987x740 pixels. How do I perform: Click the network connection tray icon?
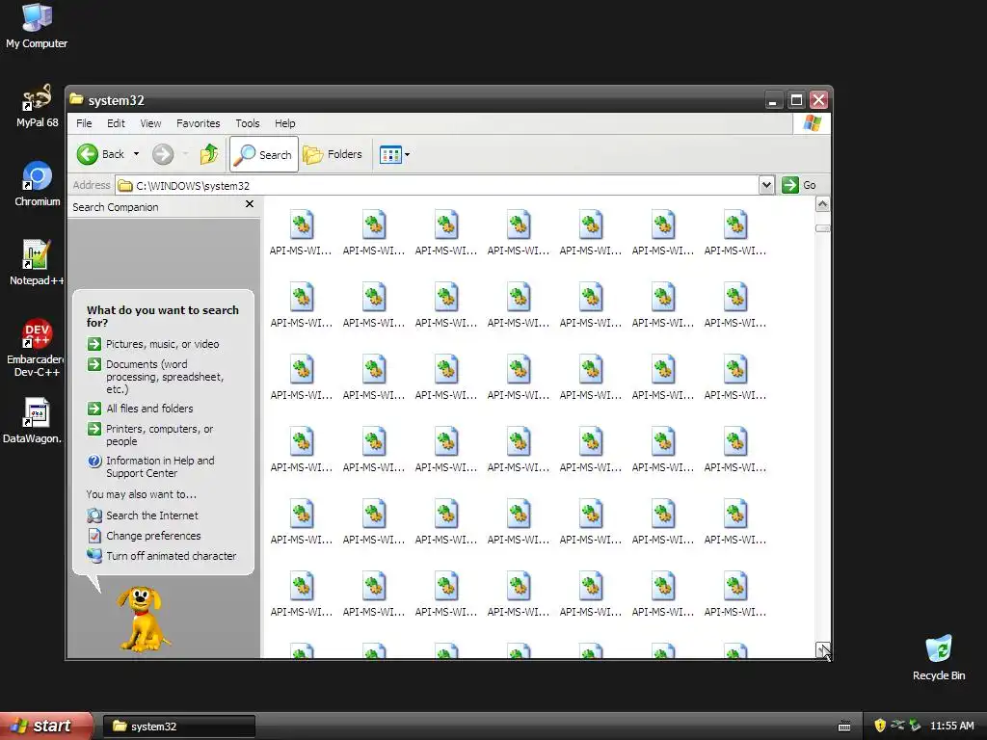click(897, 726)
